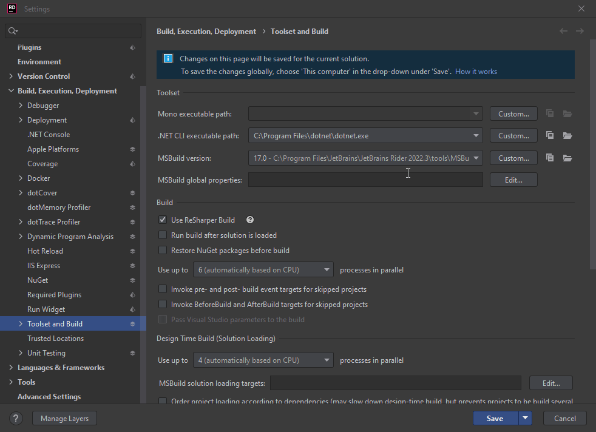Open the MSBuild version dropdown
596x432 pixels.
(x=477, y=158)
